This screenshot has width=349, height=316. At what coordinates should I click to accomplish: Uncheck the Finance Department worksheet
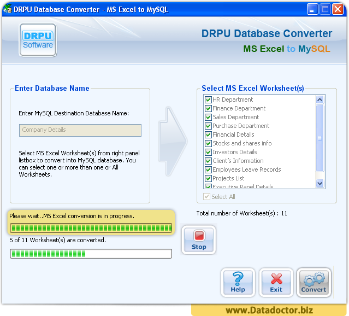coord(208,109)
